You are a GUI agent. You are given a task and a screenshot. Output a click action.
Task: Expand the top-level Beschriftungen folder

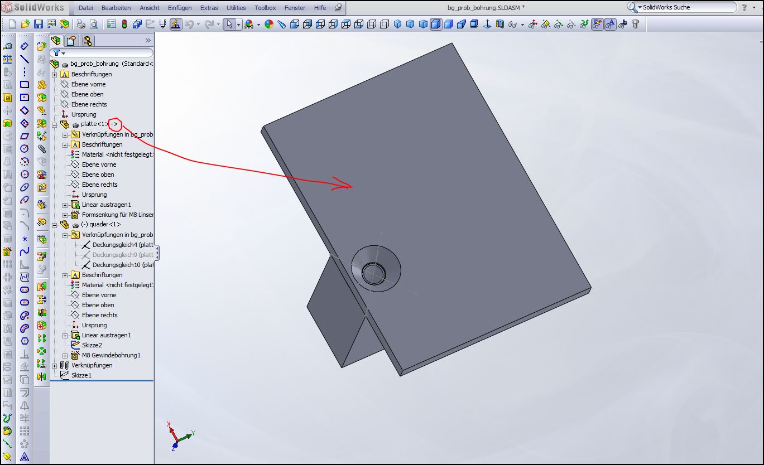(x=55, y=74)
